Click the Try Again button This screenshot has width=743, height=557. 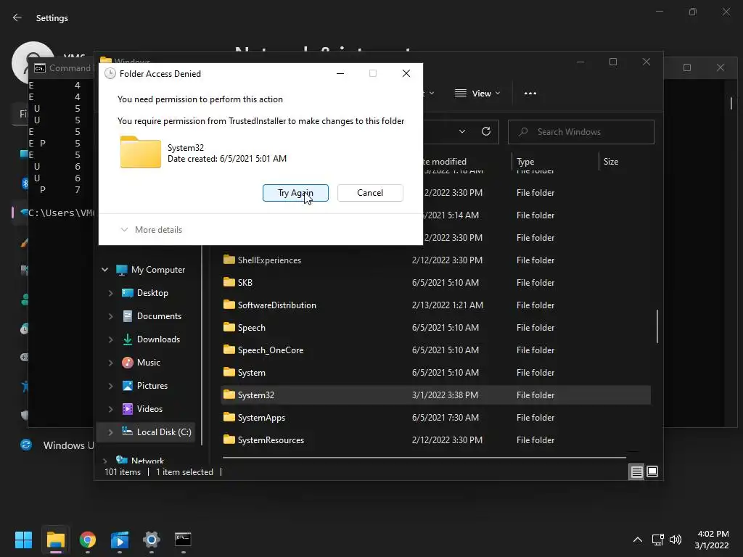point(295,193)
